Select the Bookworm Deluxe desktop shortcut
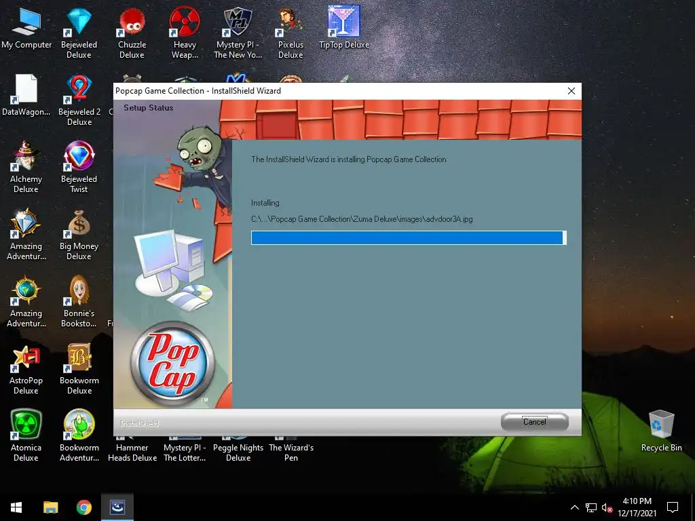 pyautogui.click(x=79, y=370)
